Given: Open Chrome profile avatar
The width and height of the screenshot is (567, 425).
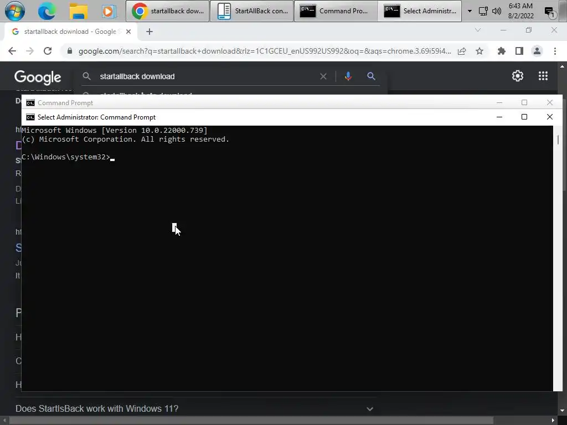Looking at the screenshot, I should click(x=537, y=51).
